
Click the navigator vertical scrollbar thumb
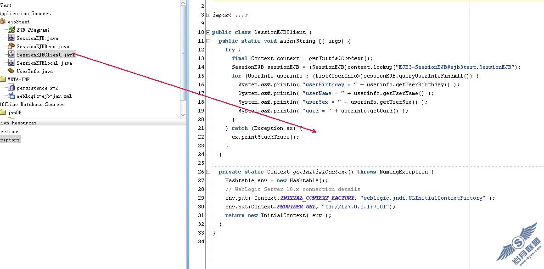click(x=183, y=53)
